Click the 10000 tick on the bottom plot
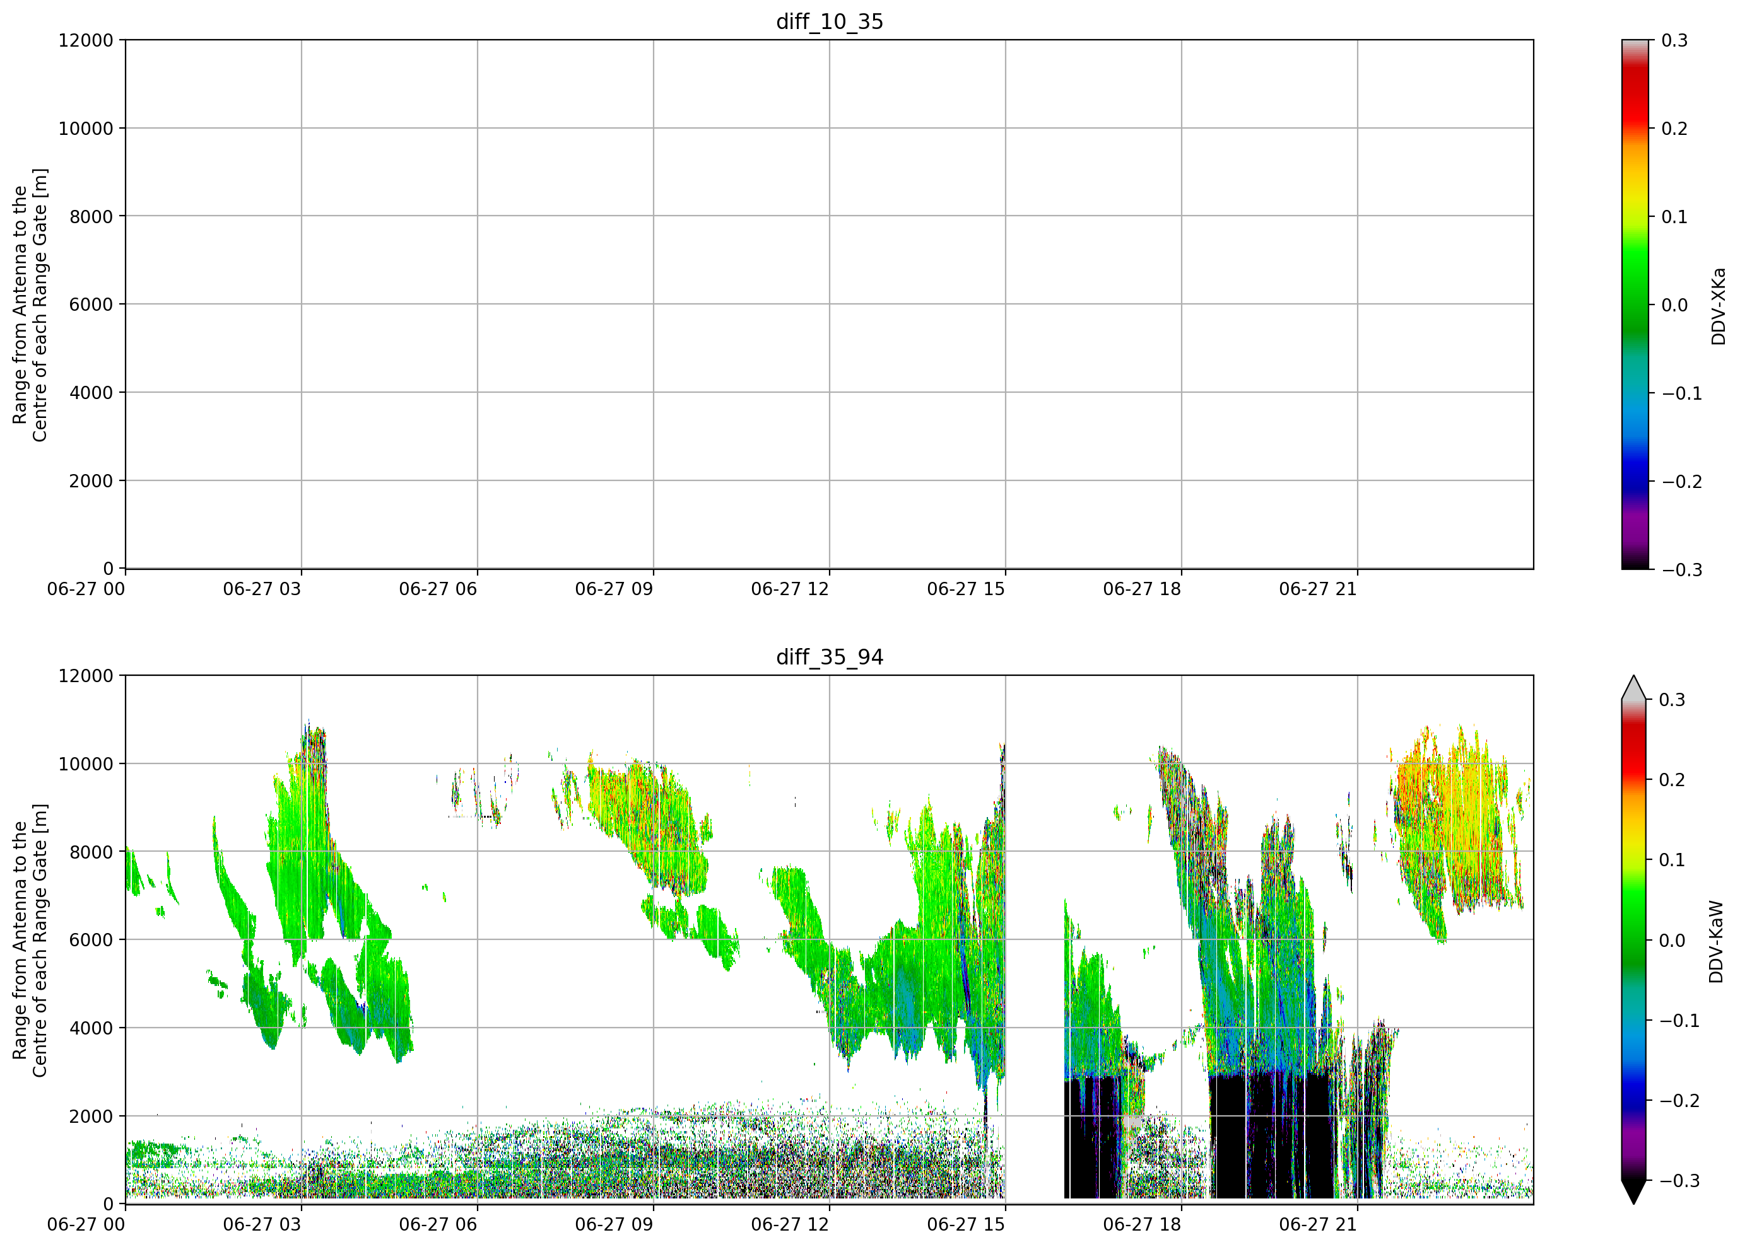Viewport: 1740px width, 1247px height. pyautogui.click(x=86, y=763)
